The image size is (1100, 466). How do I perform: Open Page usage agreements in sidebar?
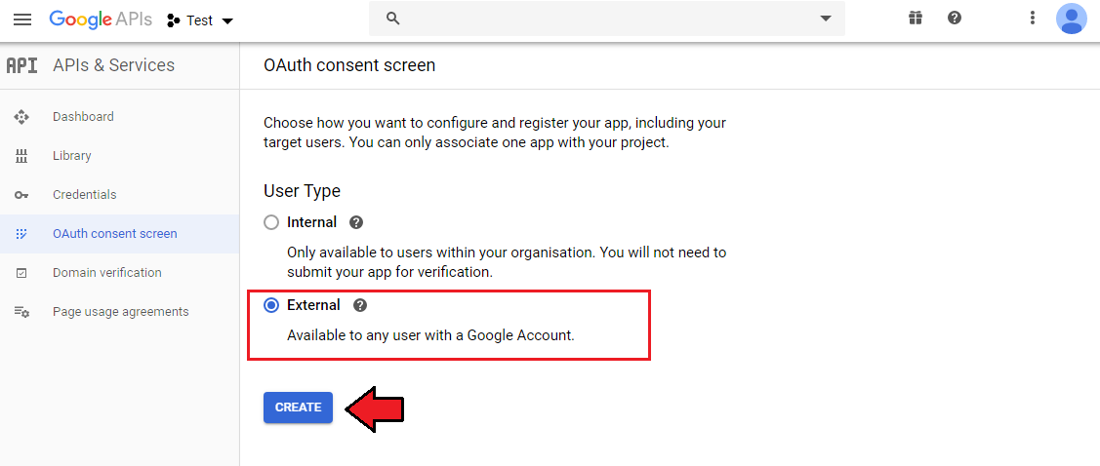tap(119, 312)
